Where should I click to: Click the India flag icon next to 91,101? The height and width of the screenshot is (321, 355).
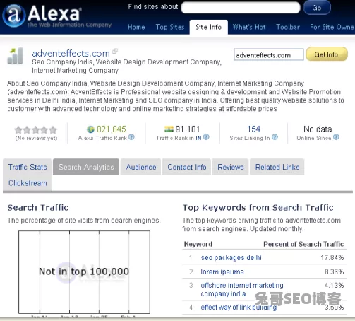169,129
